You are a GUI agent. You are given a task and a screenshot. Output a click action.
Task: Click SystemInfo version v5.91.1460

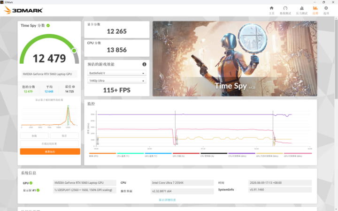pyautogui.click(x=280, y=190)
